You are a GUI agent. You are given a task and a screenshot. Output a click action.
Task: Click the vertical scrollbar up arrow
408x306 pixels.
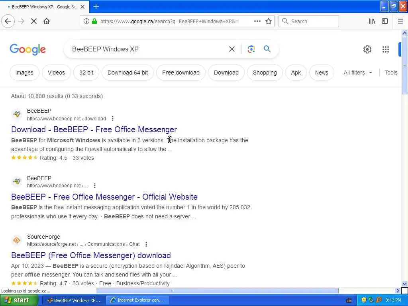point(405,33)
